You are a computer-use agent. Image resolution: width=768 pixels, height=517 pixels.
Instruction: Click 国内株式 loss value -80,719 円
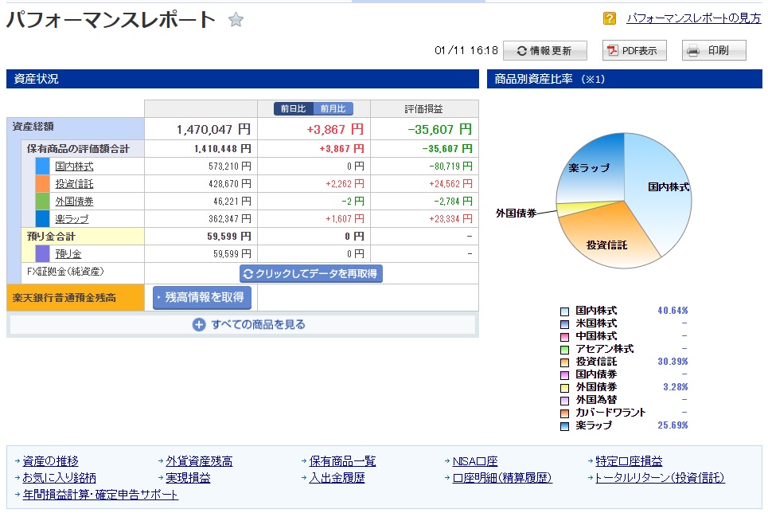pos(450,166)
